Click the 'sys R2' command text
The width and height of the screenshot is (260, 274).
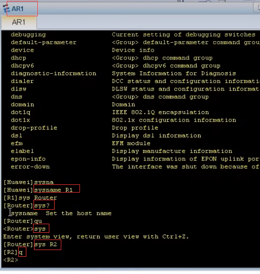point(45,244)
